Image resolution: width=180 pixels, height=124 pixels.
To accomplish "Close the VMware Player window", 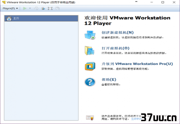I will coord(174,2).
